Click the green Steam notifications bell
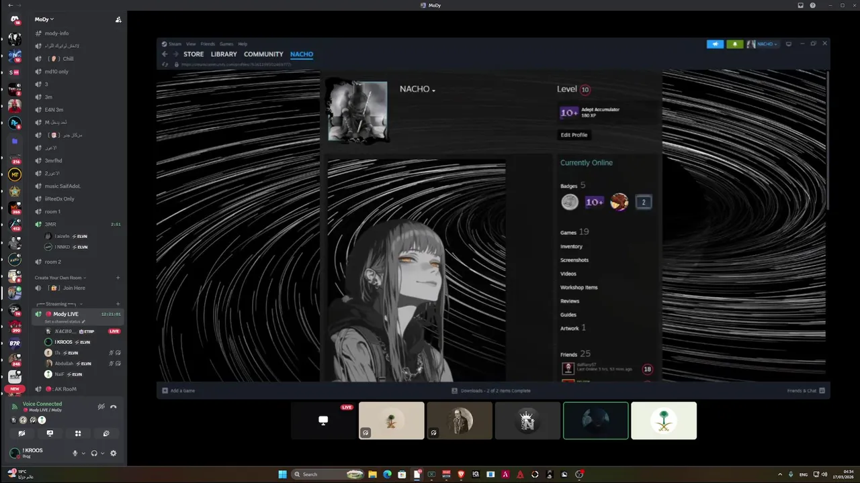The height and width of the screenshot is (483, 860). [x=734, y=44]
